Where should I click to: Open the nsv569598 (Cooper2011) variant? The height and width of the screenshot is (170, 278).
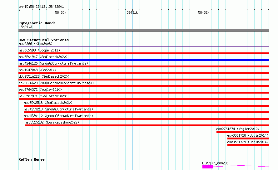click(x=39, y=50)
